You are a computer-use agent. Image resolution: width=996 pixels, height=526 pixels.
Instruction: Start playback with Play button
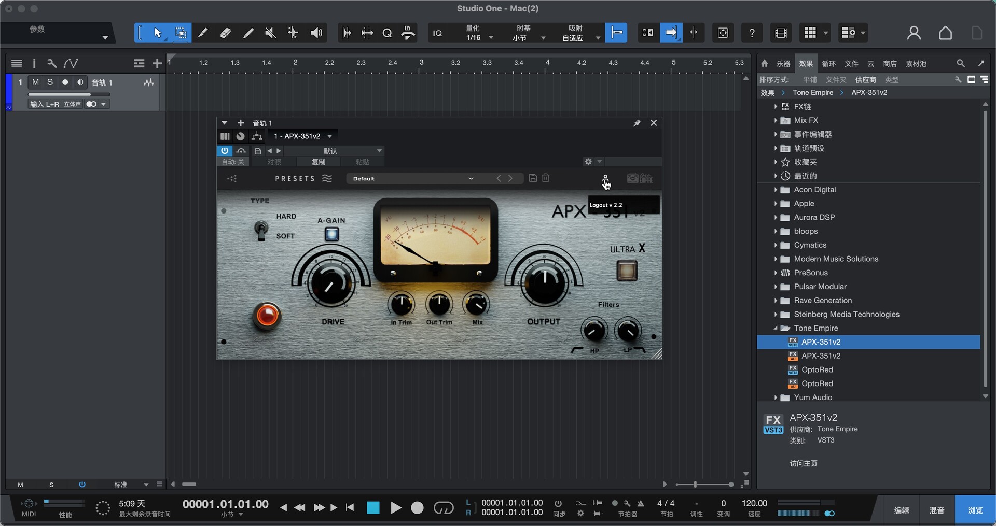tap(396, 508)
